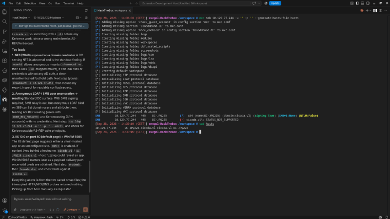Open the Go menu
Screen dimensions: 390x219
[x=50, y=3]
